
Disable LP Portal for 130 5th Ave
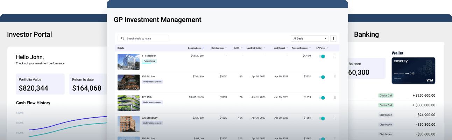322,77
